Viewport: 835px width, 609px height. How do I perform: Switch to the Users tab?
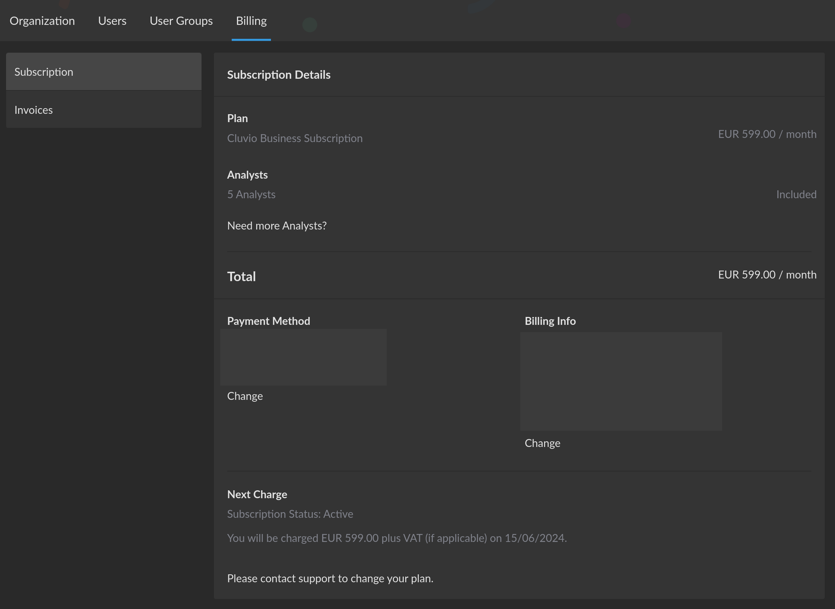(x=112, y=21)
